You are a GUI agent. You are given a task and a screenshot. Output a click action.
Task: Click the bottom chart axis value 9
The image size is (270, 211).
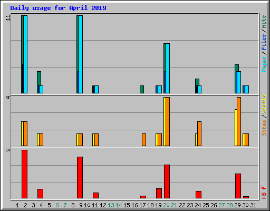point(8,150)
